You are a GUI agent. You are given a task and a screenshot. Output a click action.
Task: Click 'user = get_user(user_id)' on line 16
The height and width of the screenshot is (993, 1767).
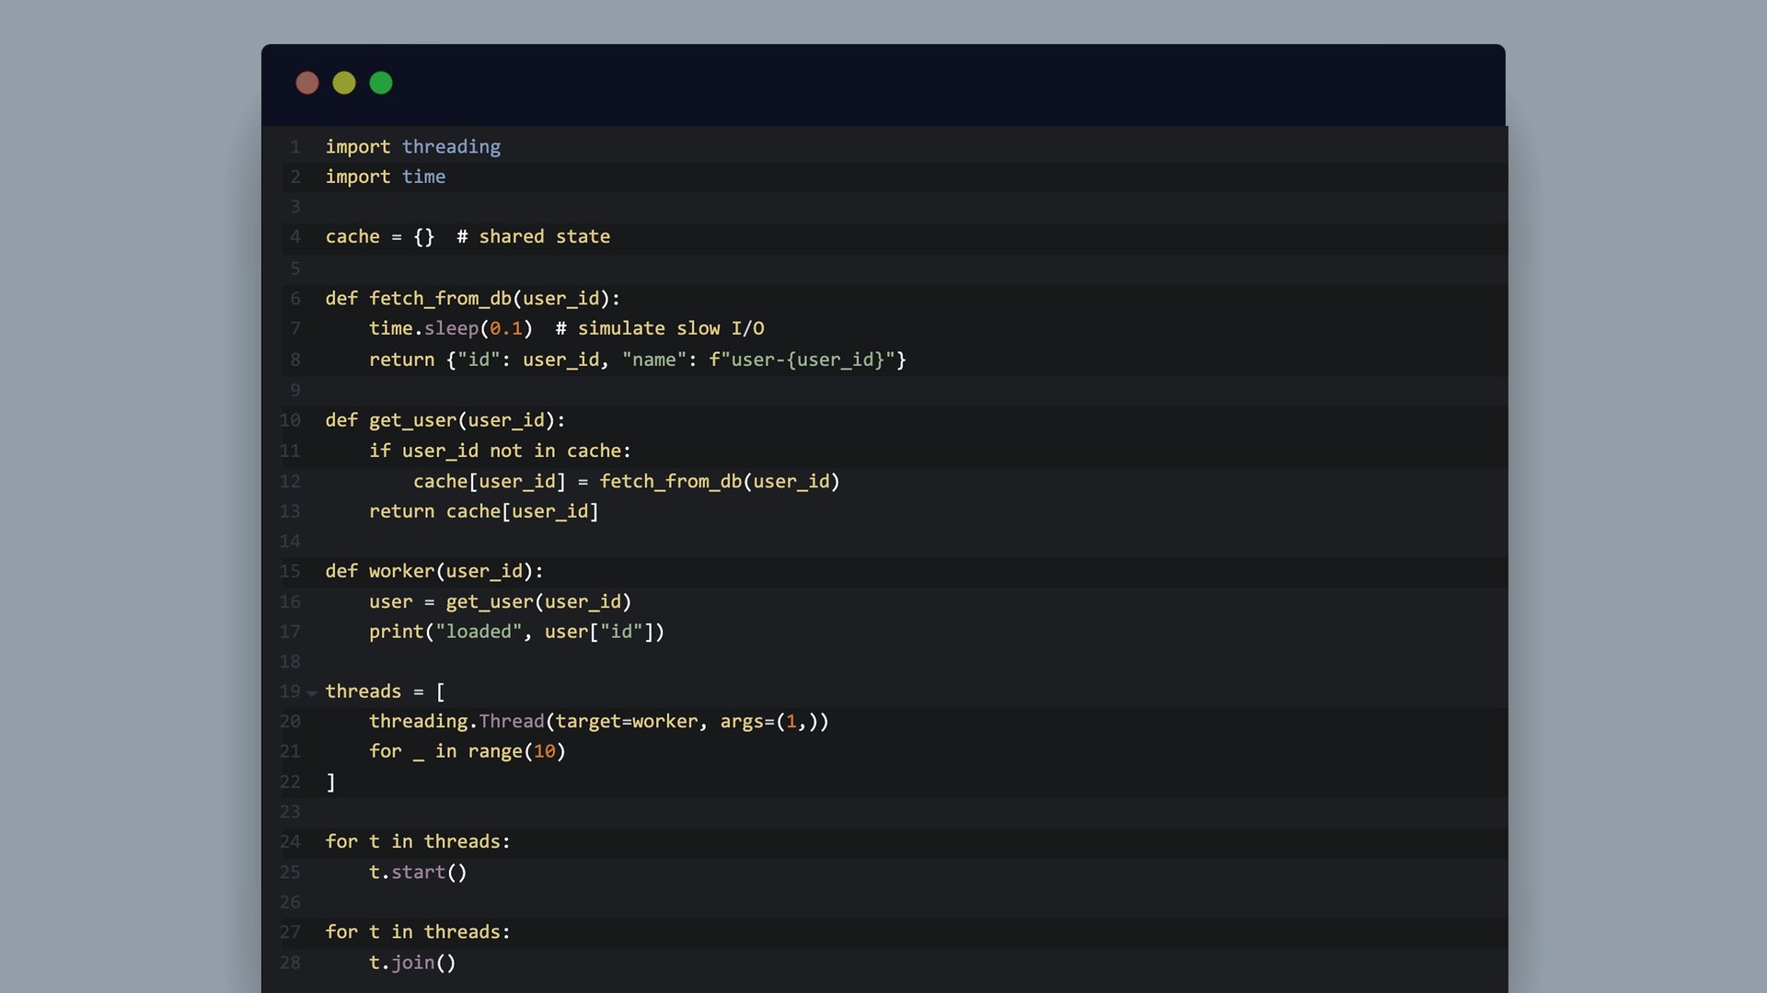point(501,601)
